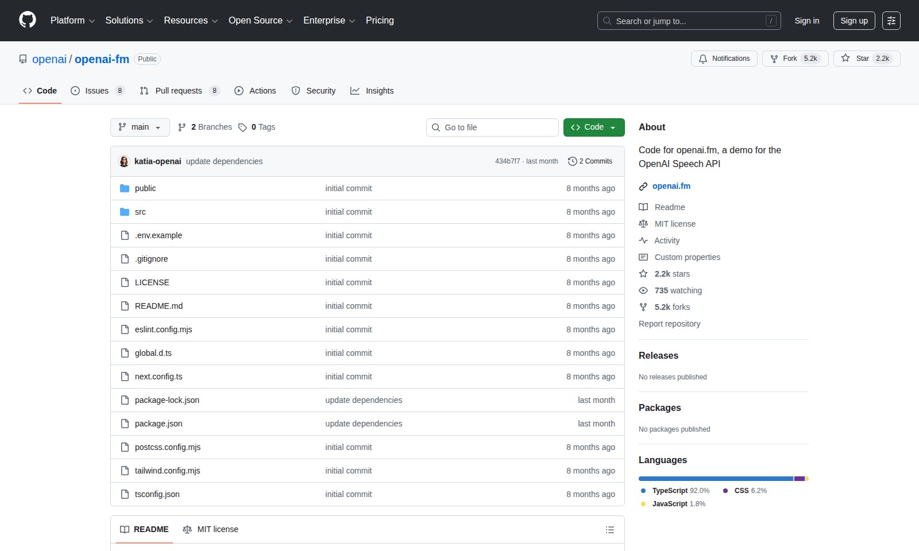Viewport: 919px width, 551px height.
Task: Click Sign in
Action: click(x=807, y=21)
